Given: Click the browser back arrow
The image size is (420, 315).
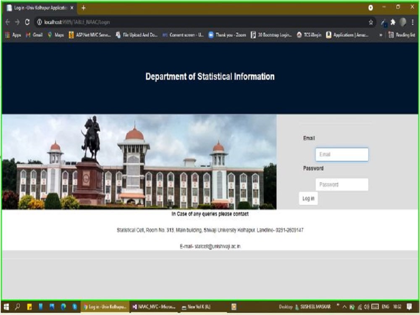Looking at the screenshot, I should 8,22.
